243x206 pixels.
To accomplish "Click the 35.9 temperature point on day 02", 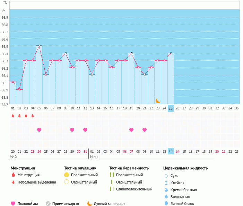I will [19, 89].
